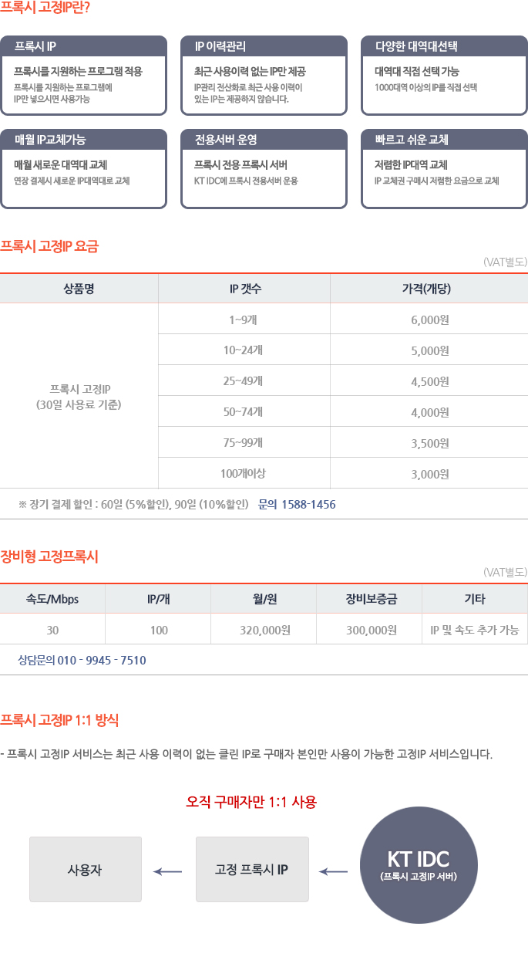
Task: Click the 대역대 직접 선택 가능 text
Action: tap(417, 71)
